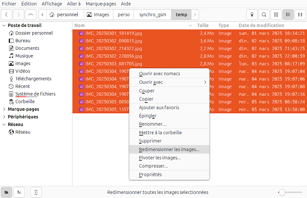This screenshot has width=307, height=198.
Task: Open the Marque-pages menu
Action: pyautogui.click(x=101, y=4)
